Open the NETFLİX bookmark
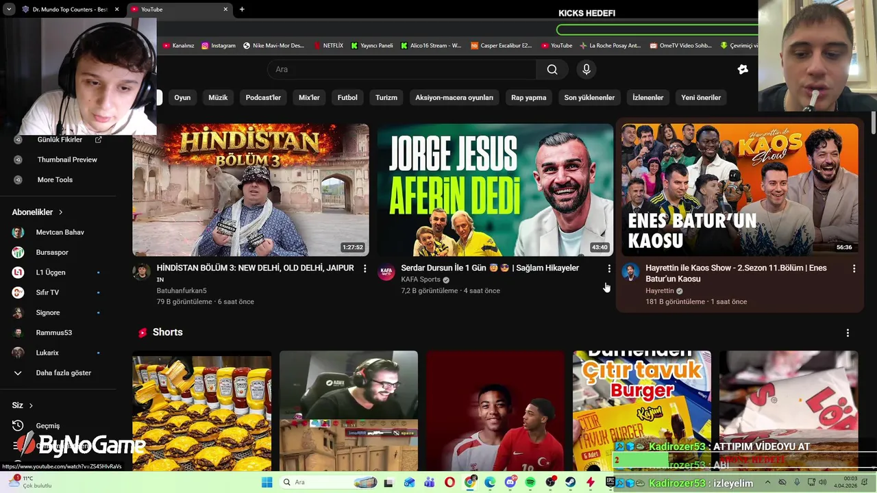 (328, 46)
